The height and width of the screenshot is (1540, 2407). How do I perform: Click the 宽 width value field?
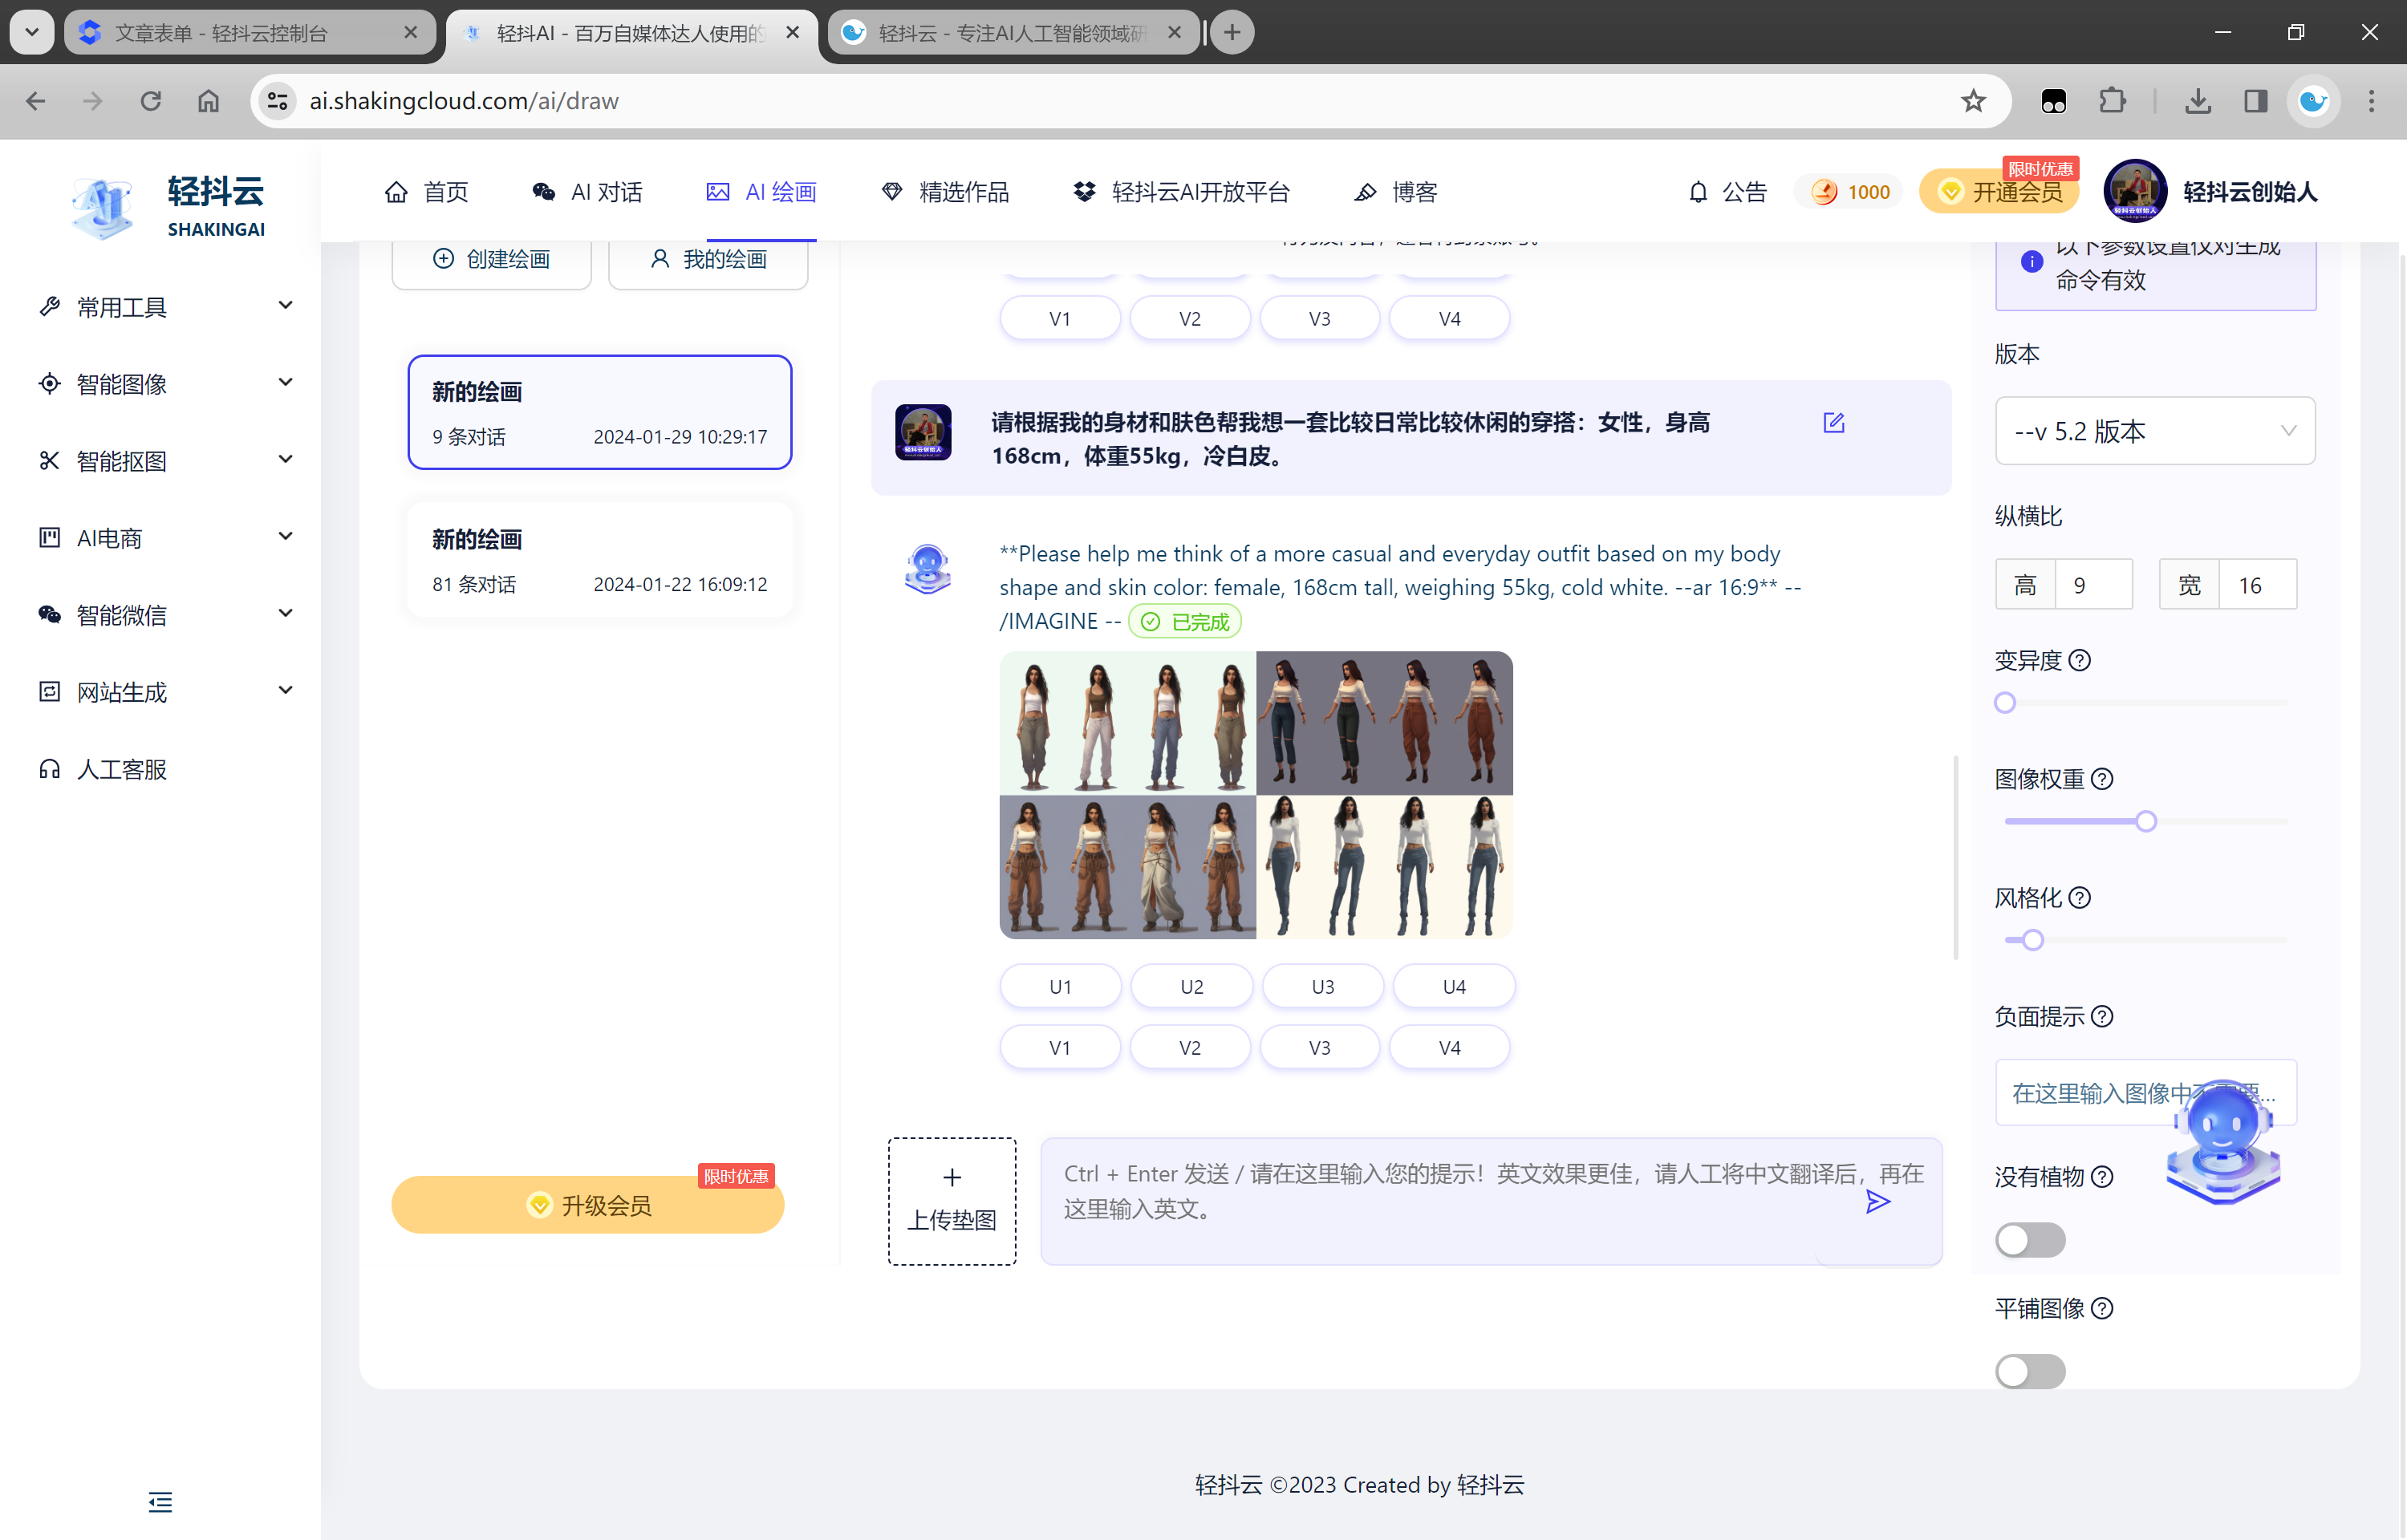[x=2257, y=584]
